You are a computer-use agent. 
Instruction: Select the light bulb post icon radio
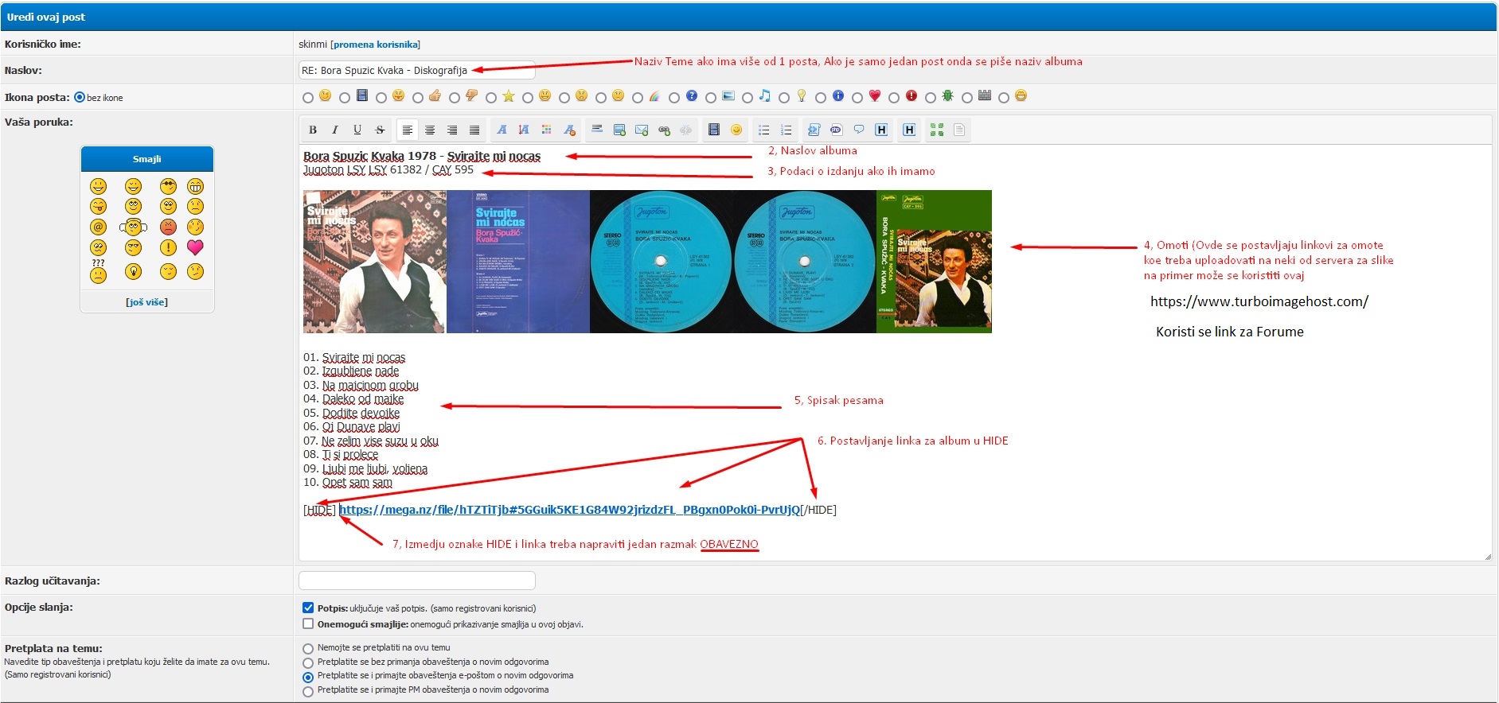pos(784,98)
